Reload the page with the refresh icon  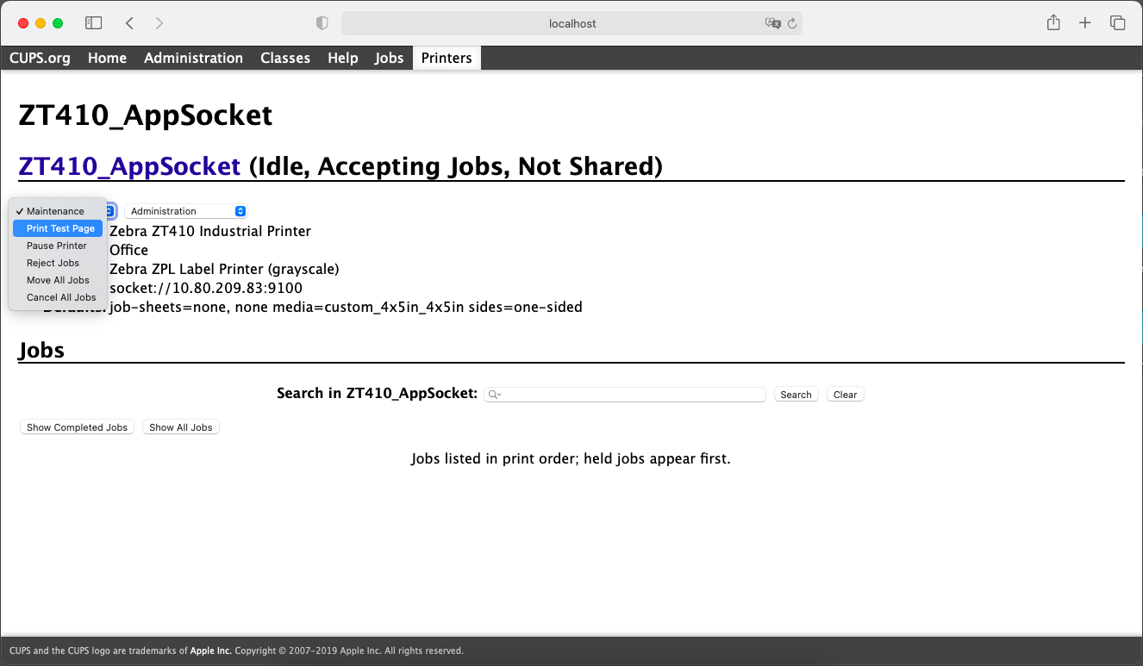pos(792,23)
